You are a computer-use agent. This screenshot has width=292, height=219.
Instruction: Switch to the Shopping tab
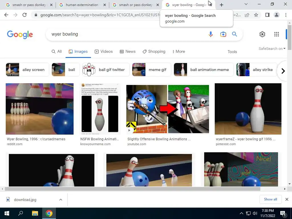154,52
